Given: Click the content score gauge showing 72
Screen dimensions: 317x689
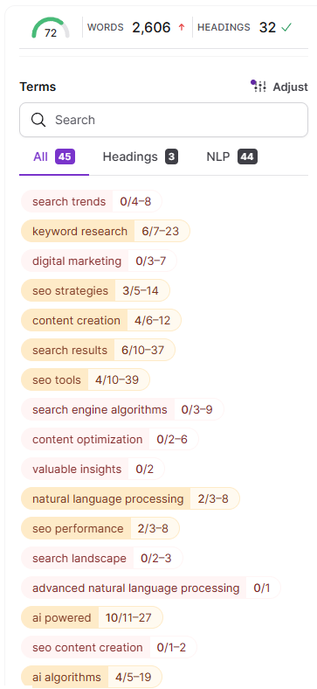Looking at the screenshot, I should coord(51,28).
